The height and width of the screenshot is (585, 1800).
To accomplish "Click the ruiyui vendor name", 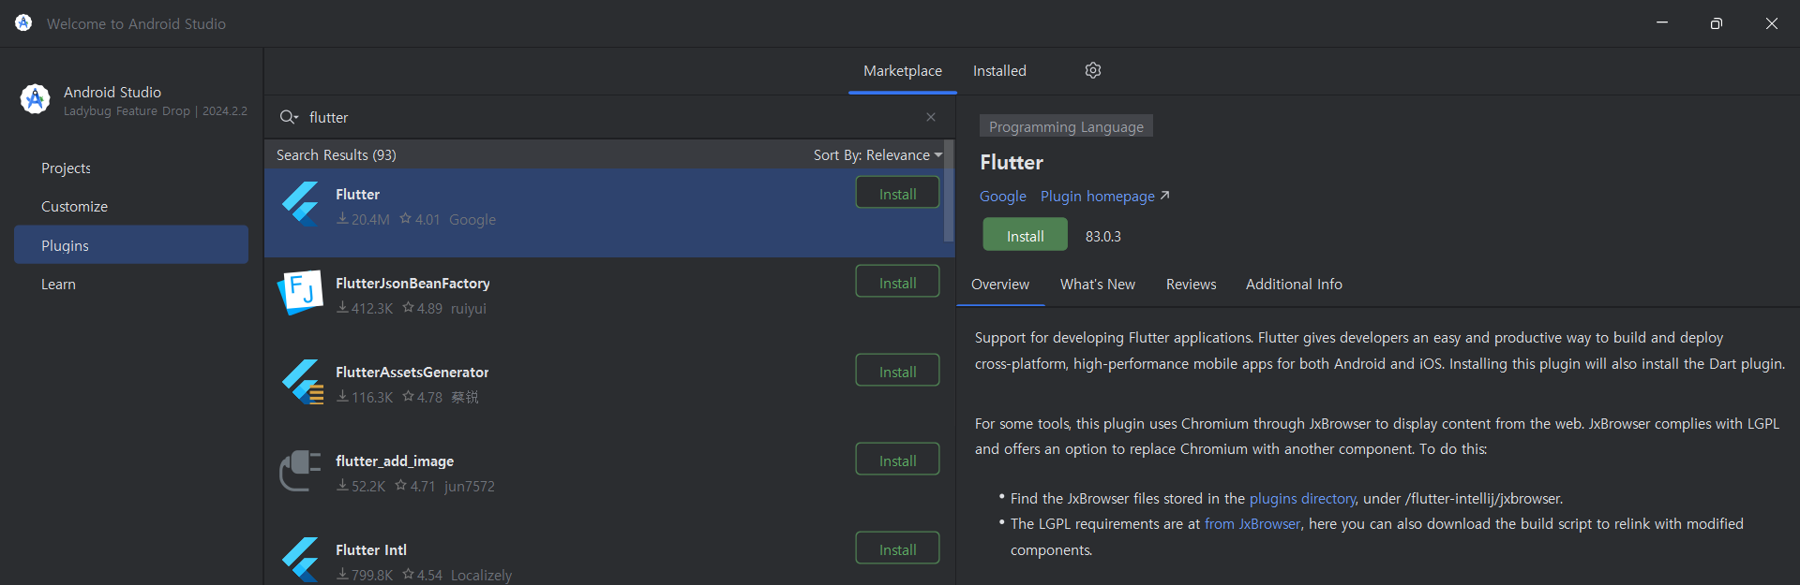I will point(469,309).
